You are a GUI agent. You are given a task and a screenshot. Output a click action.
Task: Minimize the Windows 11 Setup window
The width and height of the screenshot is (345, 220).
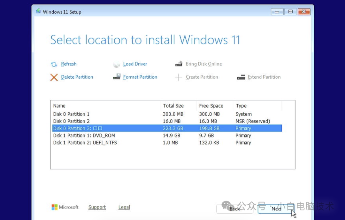pos(277,12)
